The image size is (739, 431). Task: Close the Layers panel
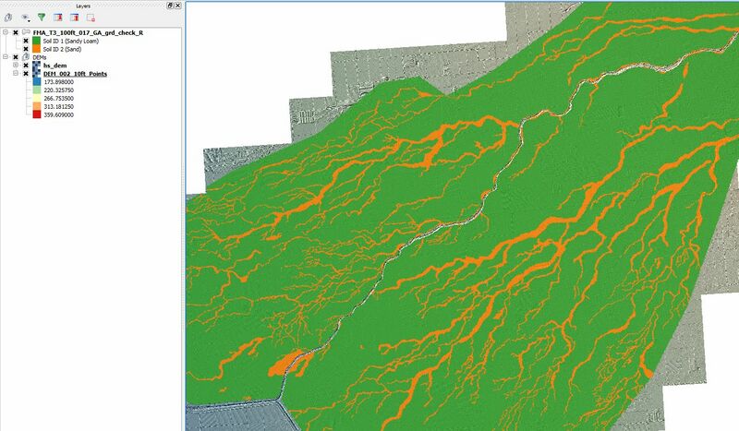pyautogui.click(x=177, y=5)
